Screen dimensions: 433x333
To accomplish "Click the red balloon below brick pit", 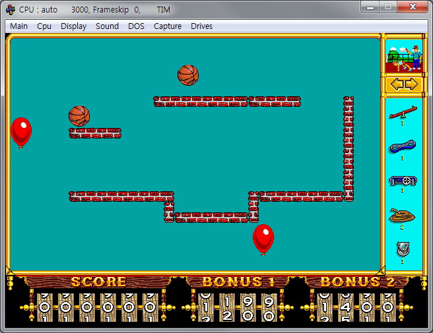I will 263,239.
